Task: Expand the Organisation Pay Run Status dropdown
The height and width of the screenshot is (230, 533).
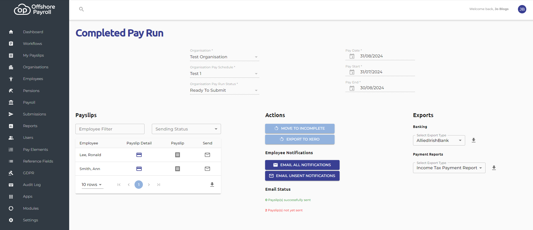Action: tap(225, 90)
